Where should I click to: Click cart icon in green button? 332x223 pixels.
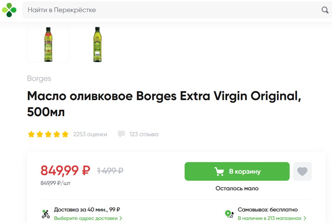[x=219, y=172]
